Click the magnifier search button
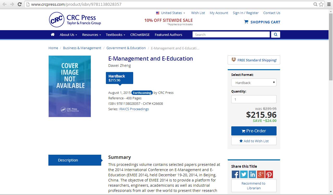 pos(276,35)
